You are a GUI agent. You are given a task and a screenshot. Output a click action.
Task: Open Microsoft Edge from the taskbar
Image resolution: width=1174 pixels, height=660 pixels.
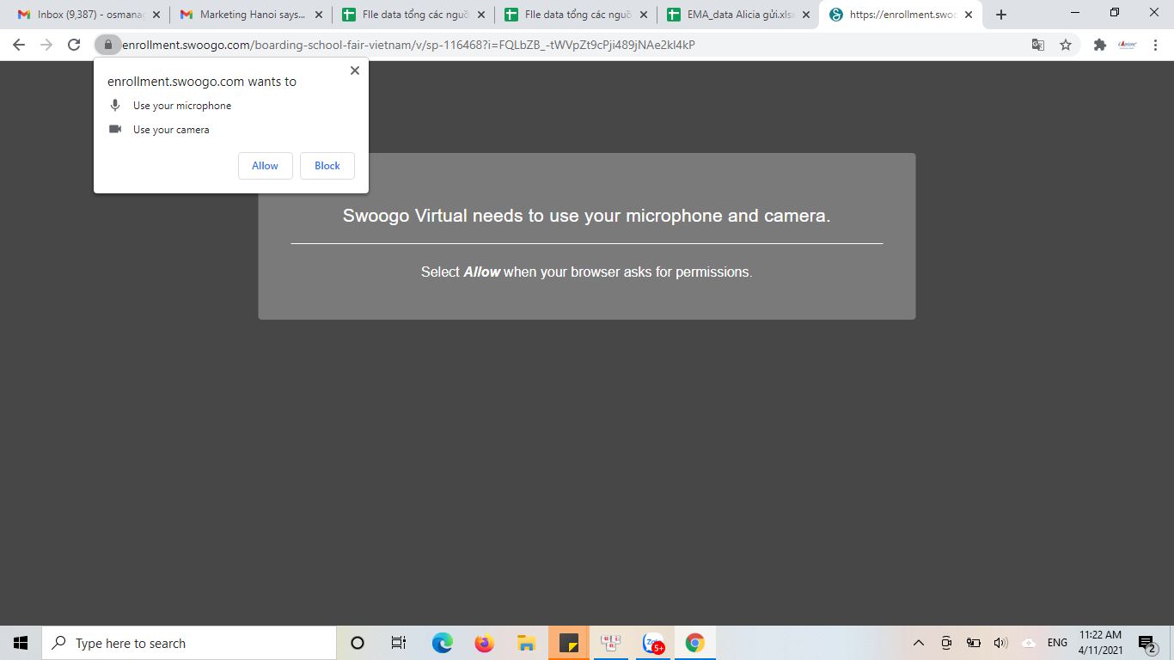click(x=443, y=643)
